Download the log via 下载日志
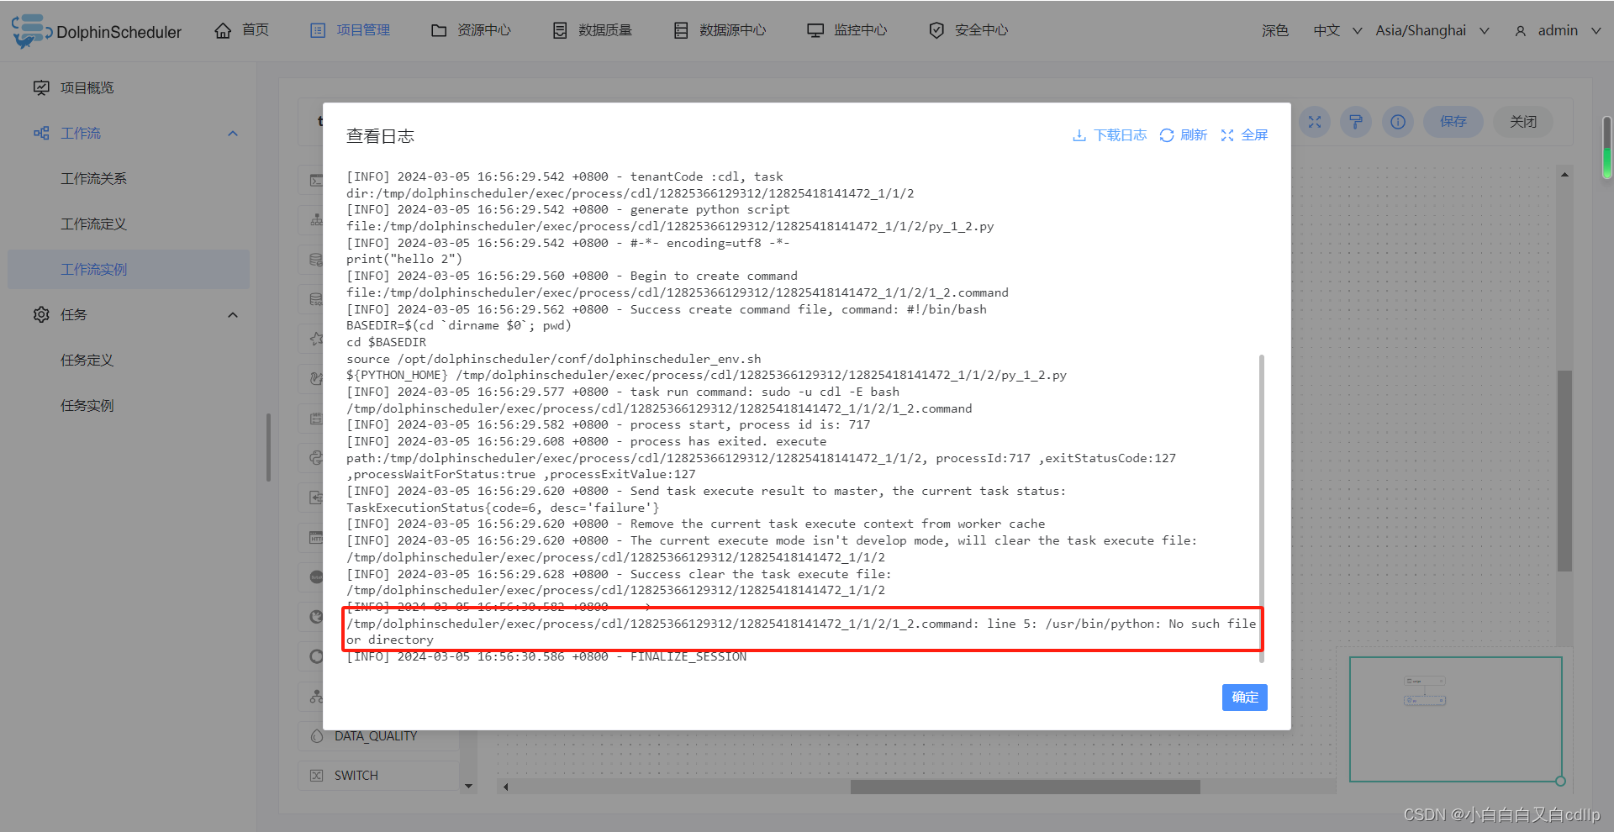The height and width of the screenshot is (832, 1614). coord(1110,135)
